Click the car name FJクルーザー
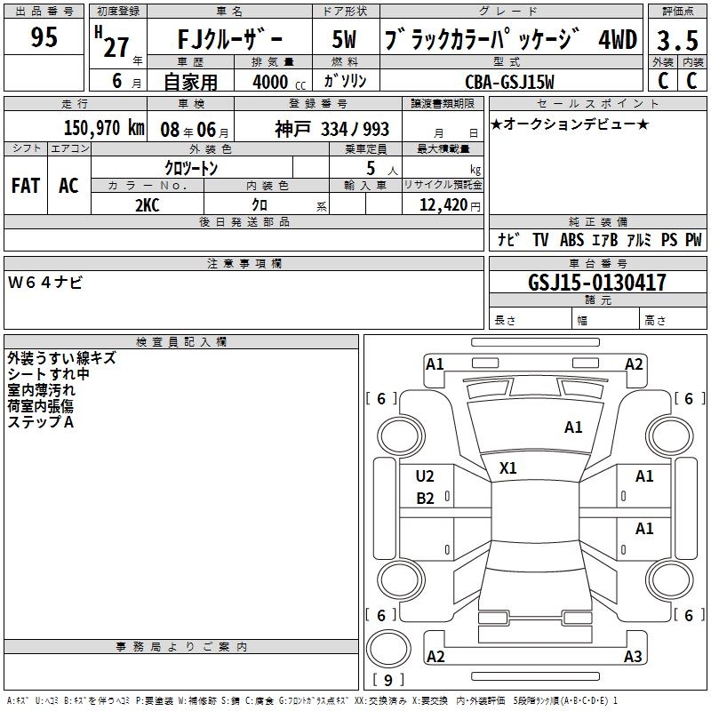The width and height of the screenshot is (711, 711). [x=229, y=39]
